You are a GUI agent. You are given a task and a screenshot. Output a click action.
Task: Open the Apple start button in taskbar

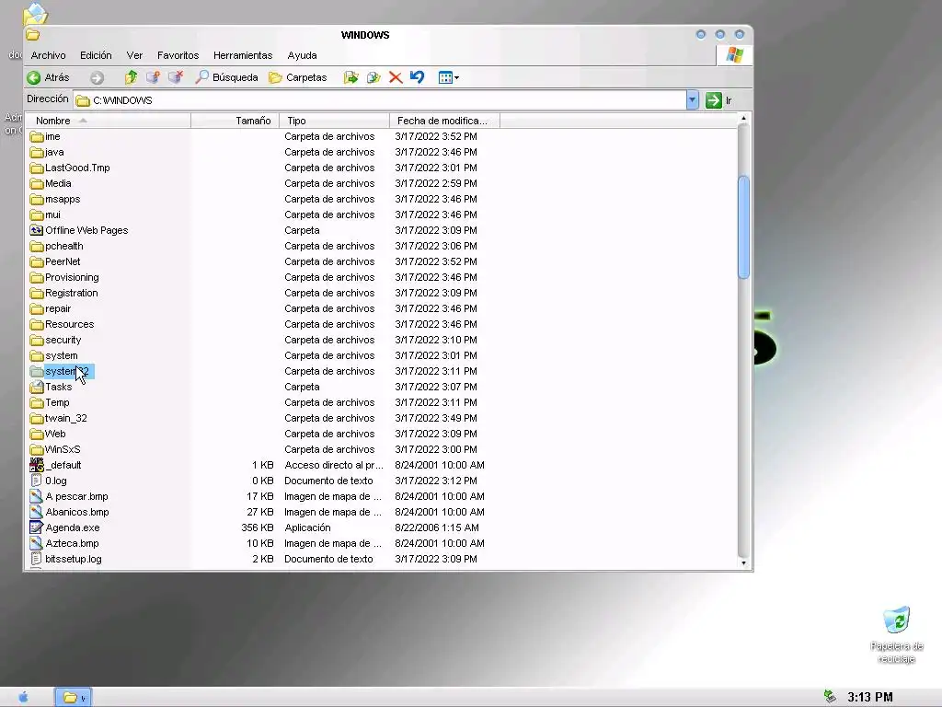23,698
